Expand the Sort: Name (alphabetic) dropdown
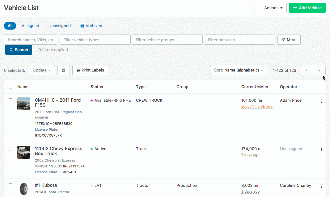 click(x=239, y=70)
